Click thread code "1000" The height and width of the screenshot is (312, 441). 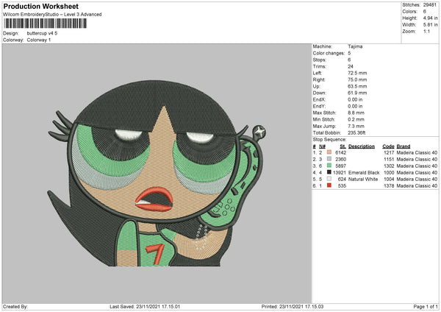pyautogui.click(x=389, y=173)
